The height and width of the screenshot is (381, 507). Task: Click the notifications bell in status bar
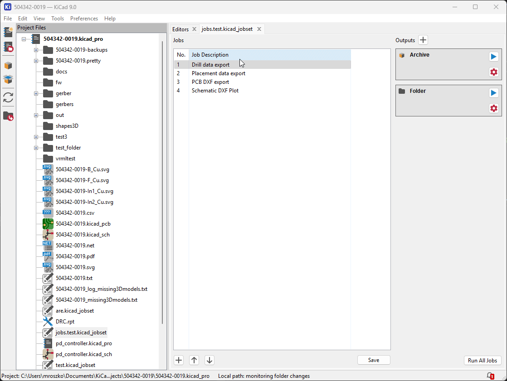point(491,376)
